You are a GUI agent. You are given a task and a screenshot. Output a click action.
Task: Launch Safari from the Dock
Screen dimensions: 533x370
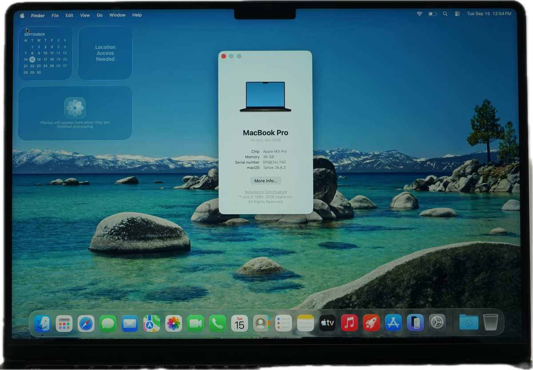[86, 323]
